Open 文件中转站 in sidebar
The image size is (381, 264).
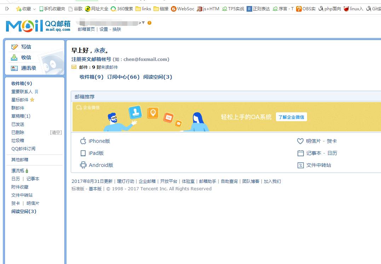pyautogui.click(x=22, y=195)
